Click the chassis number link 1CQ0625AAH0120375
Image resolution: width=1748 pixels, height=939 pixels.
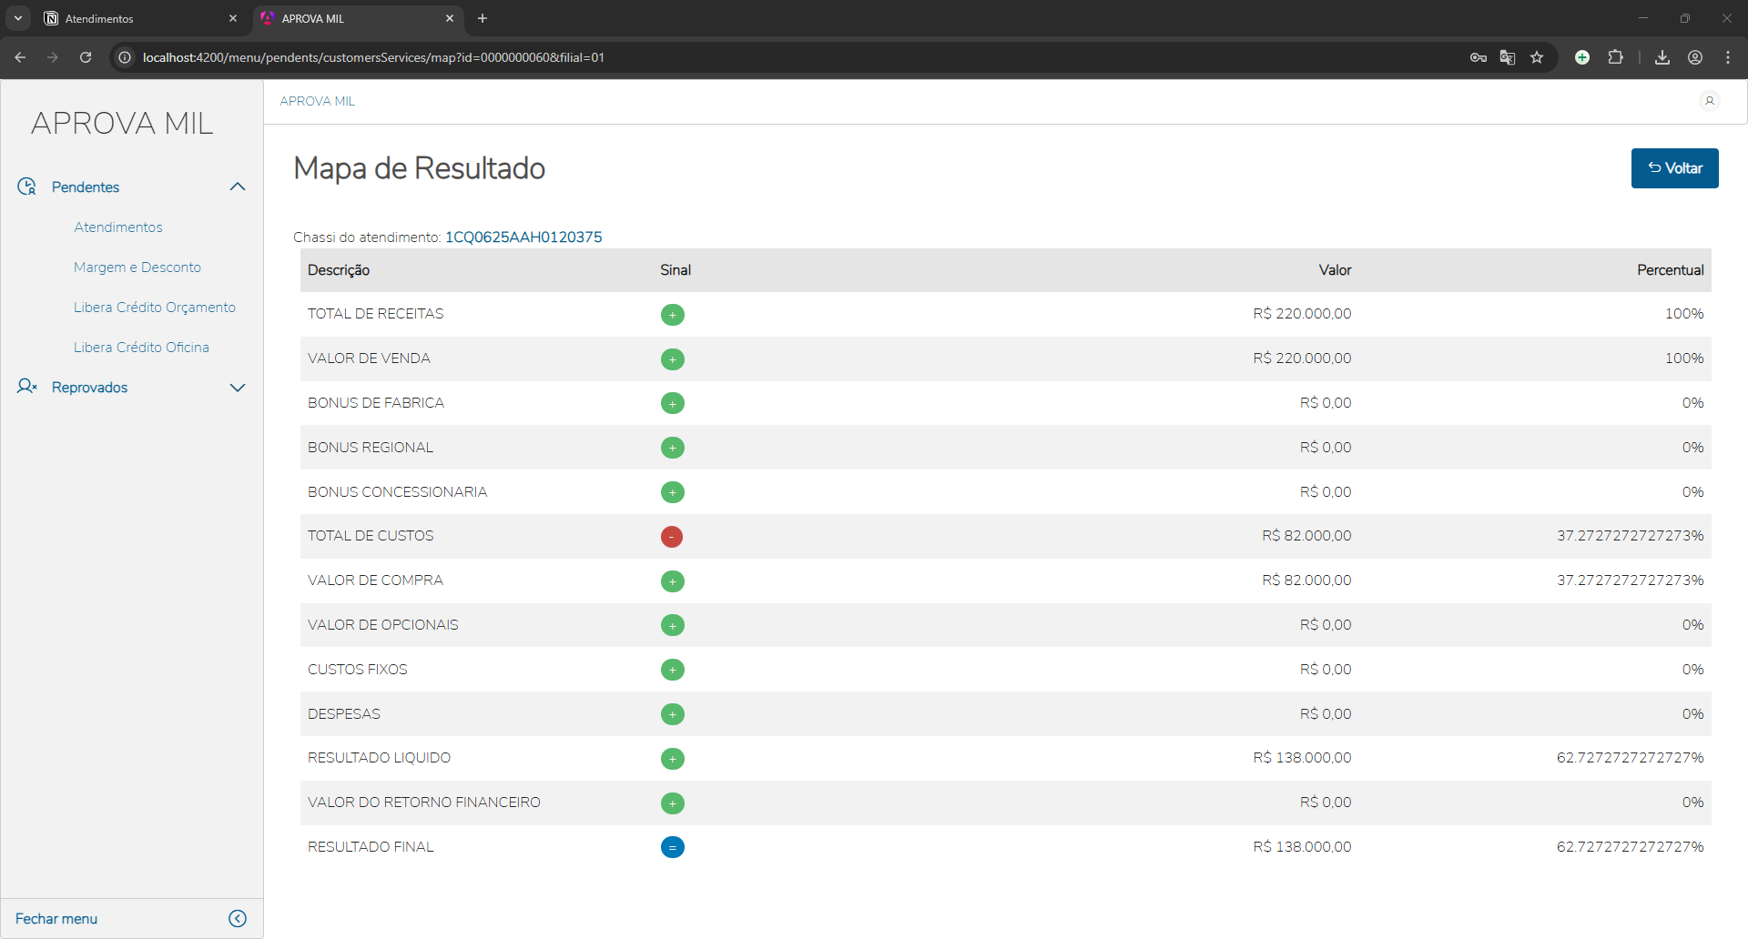coord(523,237)
